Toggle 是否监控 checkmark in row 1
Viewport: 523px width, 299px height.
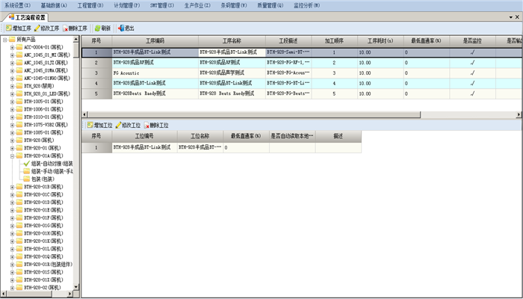point(472,52)
